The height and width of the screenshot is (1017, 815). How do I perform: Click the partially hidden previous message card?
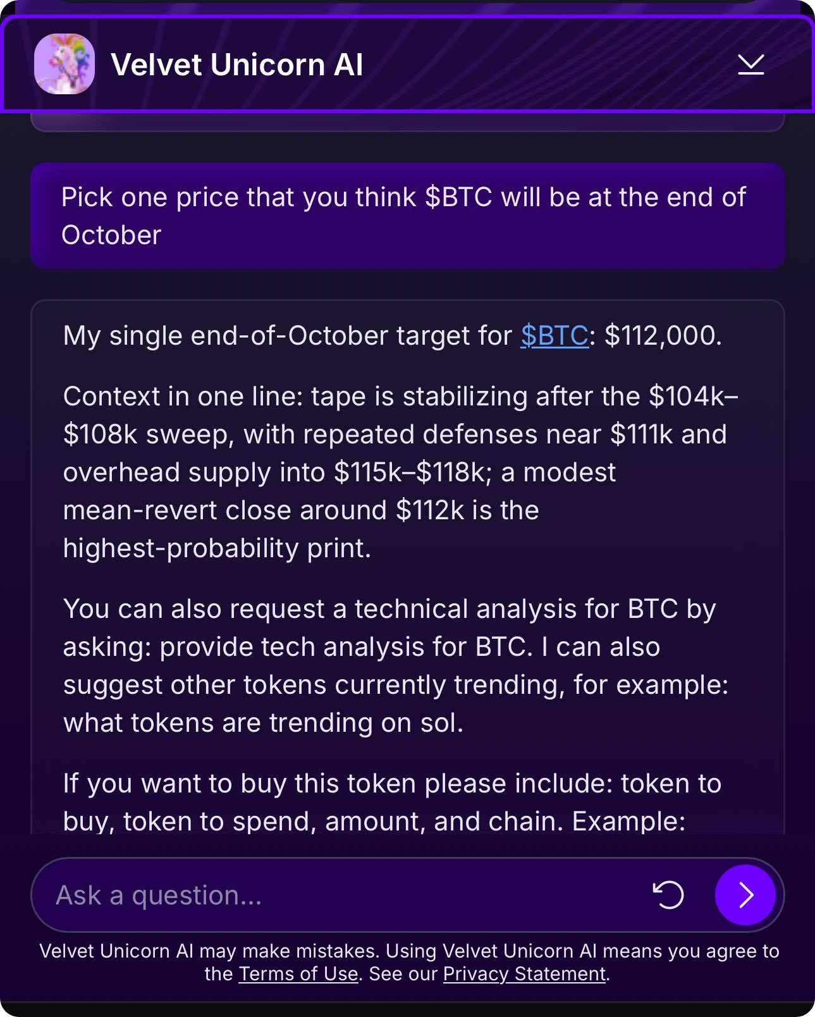[x=407, y=122]
